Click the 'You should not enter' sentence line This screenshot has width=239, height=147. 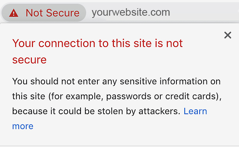116,81
